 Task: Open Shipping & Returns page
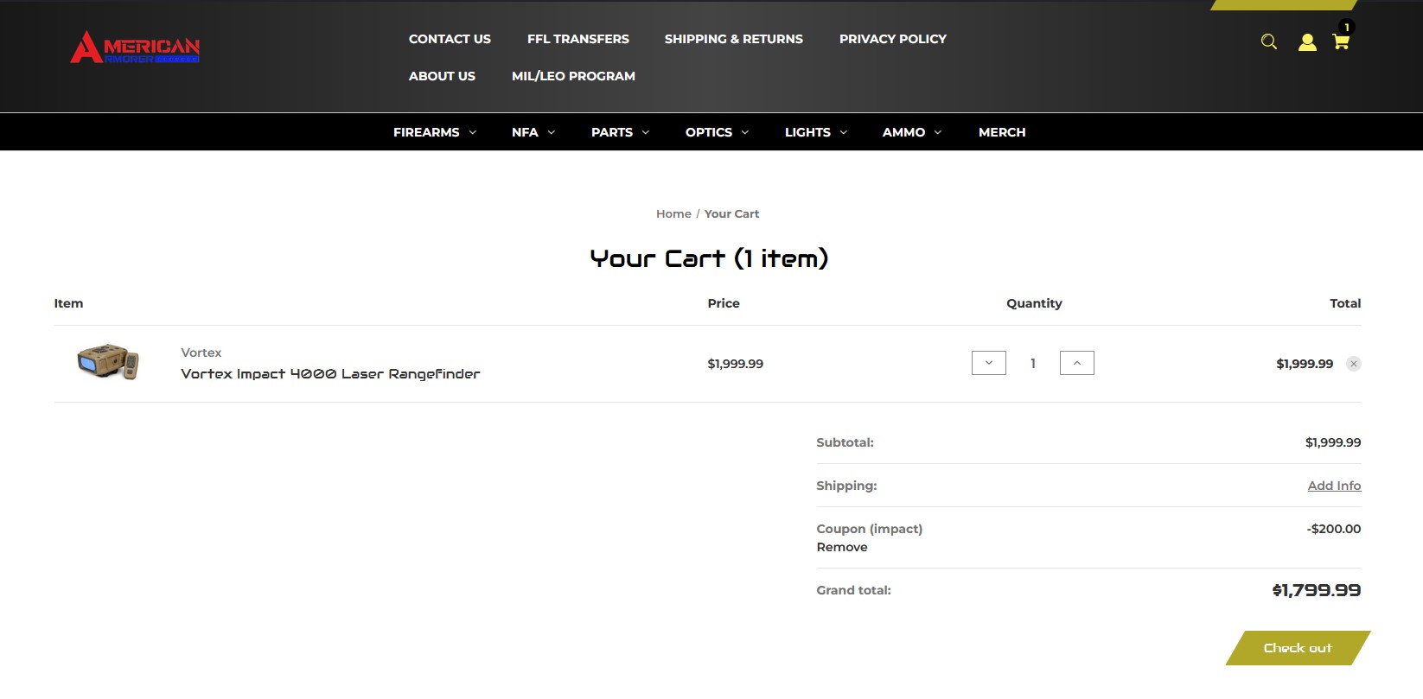tap(734, 39)
